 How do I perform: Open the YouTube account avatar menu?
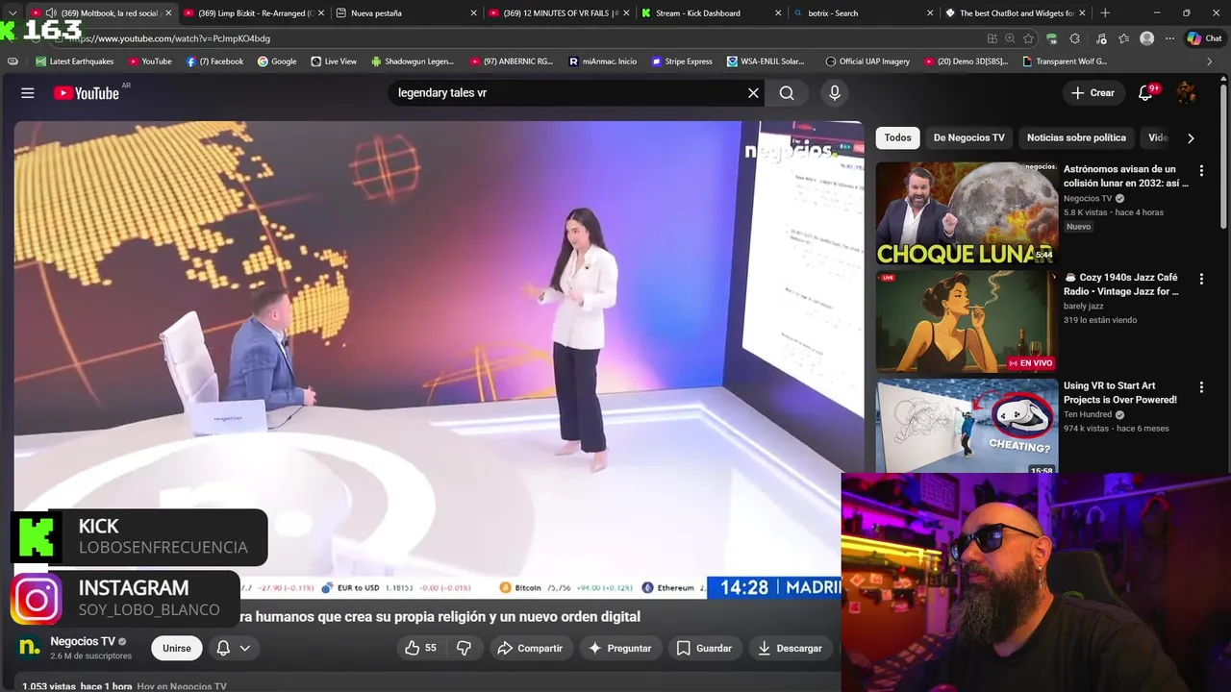click(1187, 93)
